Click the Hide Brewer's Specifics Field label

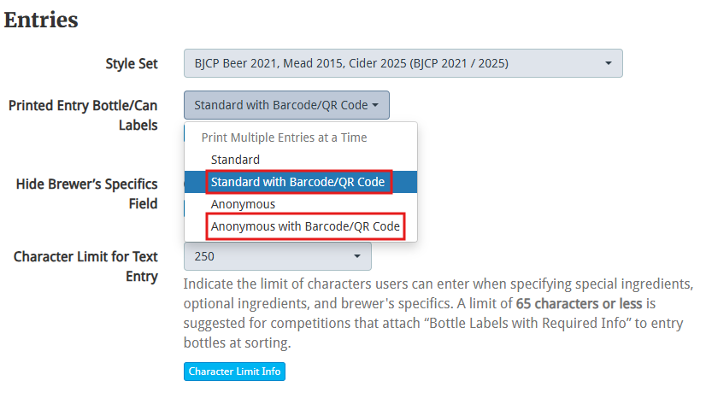coord(86,194)
